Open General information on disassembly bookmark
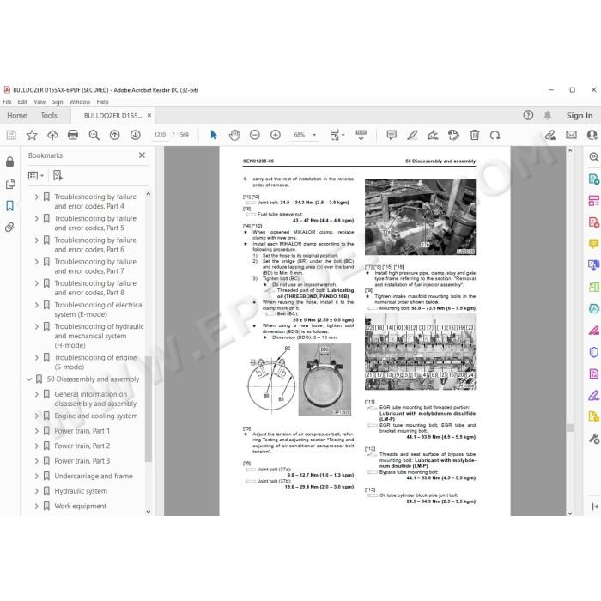 [x=95, y=399]
